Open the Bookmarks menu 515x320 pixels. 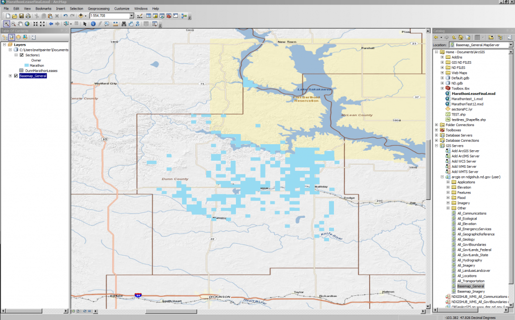point(43,9)
